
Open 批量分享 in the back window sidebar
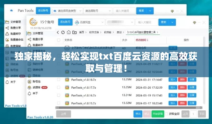click(13, 28)
